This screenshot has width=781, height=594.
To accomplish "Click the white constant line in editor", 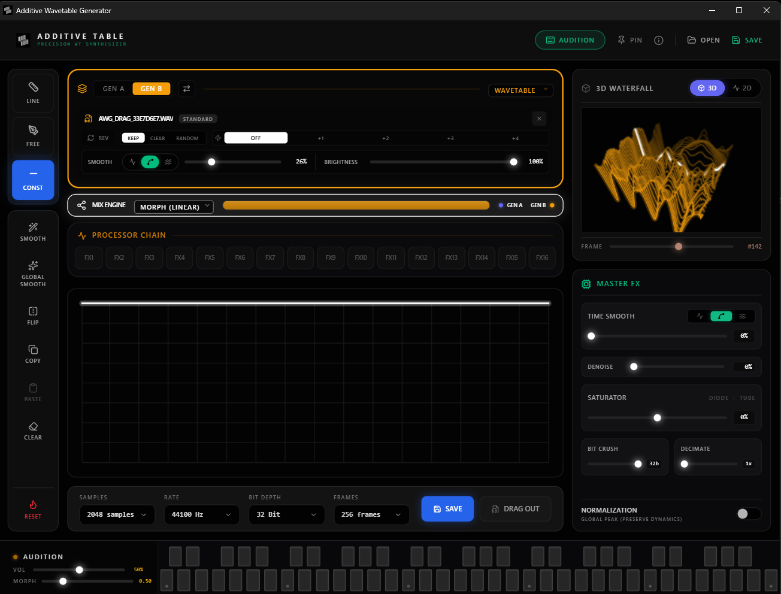I will [x=315, y=304].
